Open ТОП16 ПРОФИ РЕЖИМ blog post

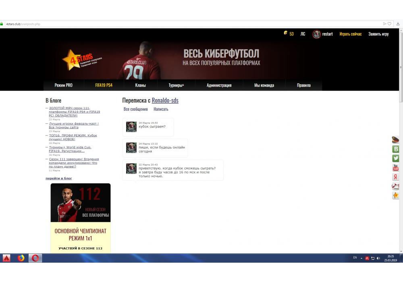point(73,137)
